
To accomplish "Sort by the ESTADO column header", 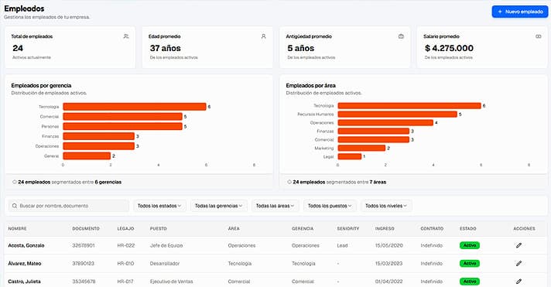I will (x=467, y=229).
